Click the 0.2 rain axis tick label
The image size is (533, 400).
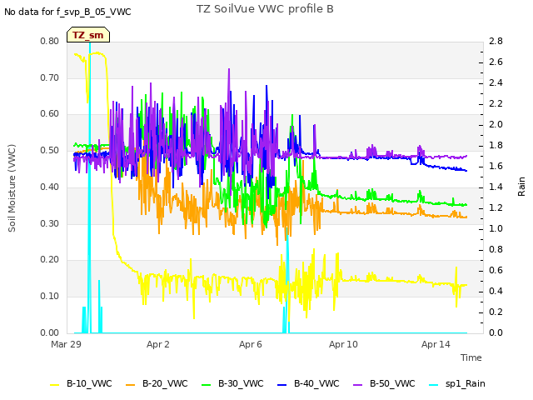pos(496,312)
